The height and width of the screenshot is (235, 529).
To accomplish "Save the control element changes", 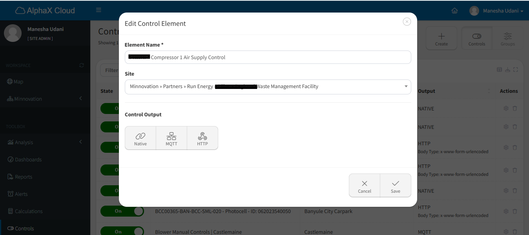I will [395, 186].
